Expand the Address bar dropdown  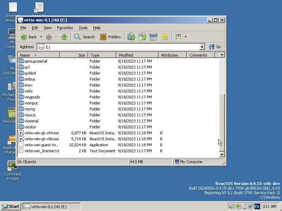(202, 47)
